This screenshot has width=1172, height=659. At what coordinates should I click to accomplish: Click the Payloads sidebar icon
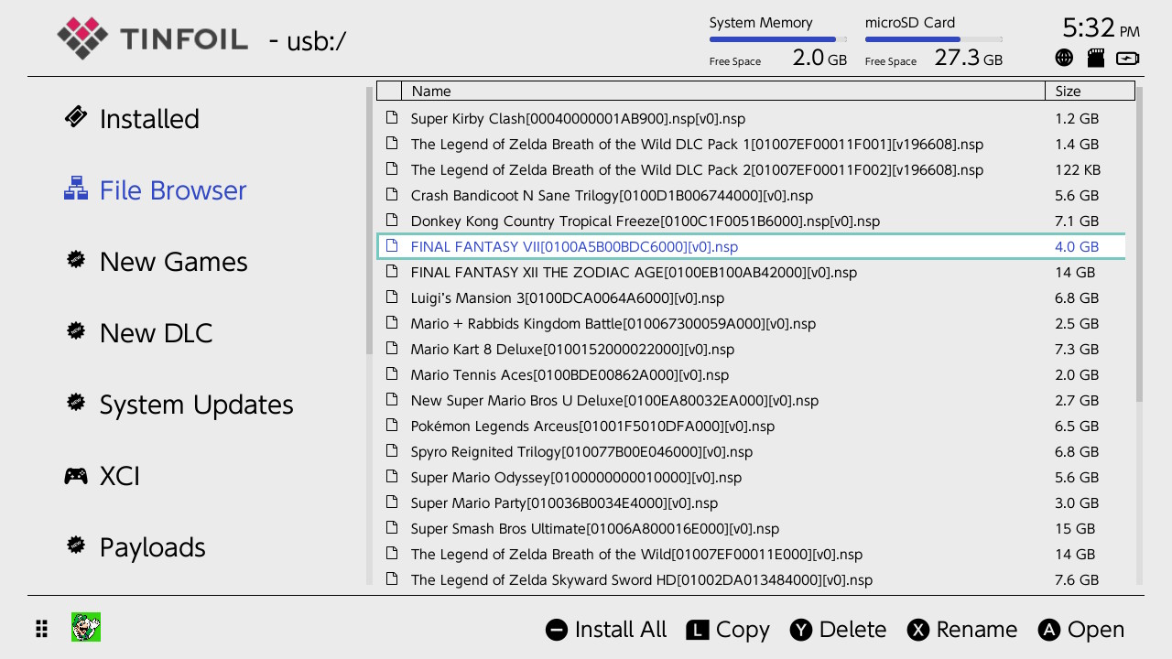(76, 546)
